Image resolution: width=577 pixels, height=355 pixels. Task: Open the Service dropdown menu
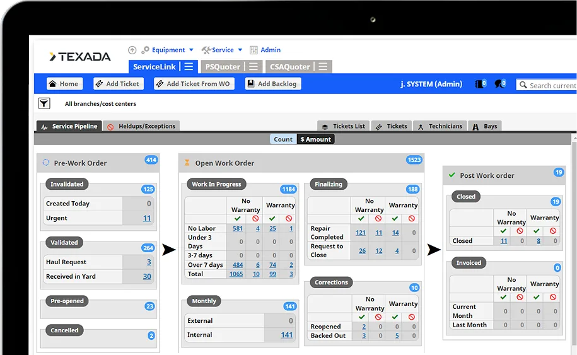coord(222,50)
